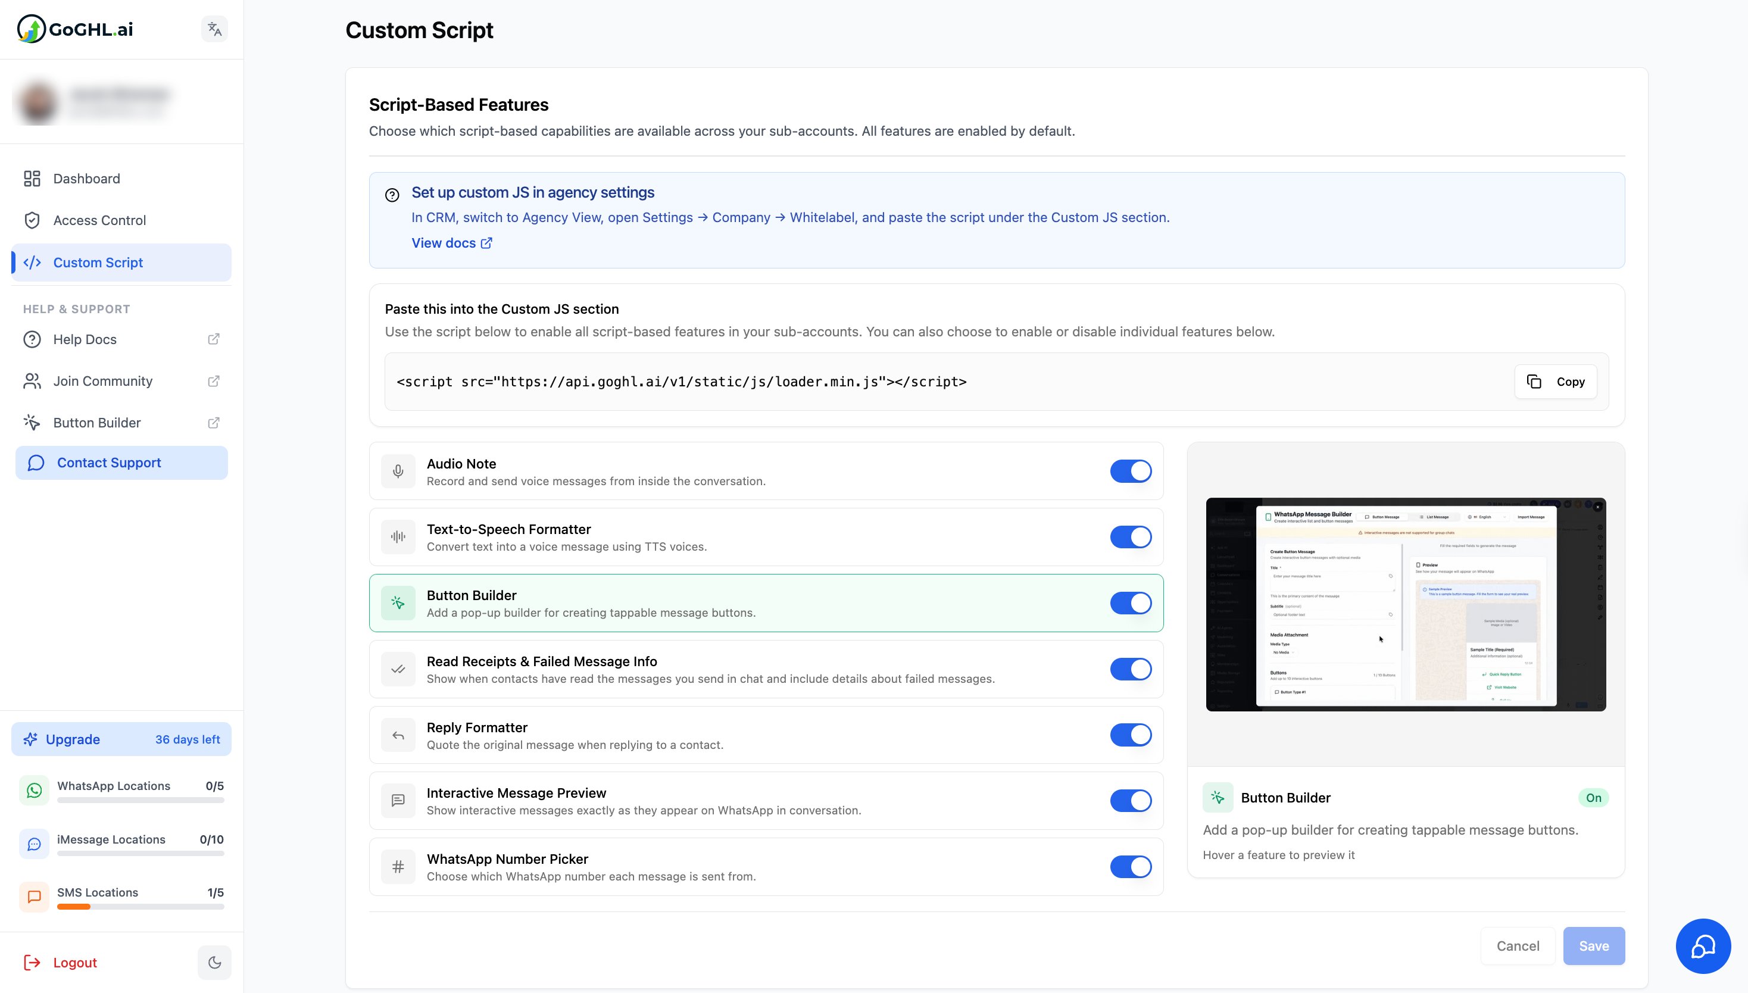Click the Dashboard grid icon

coord(32,179)
